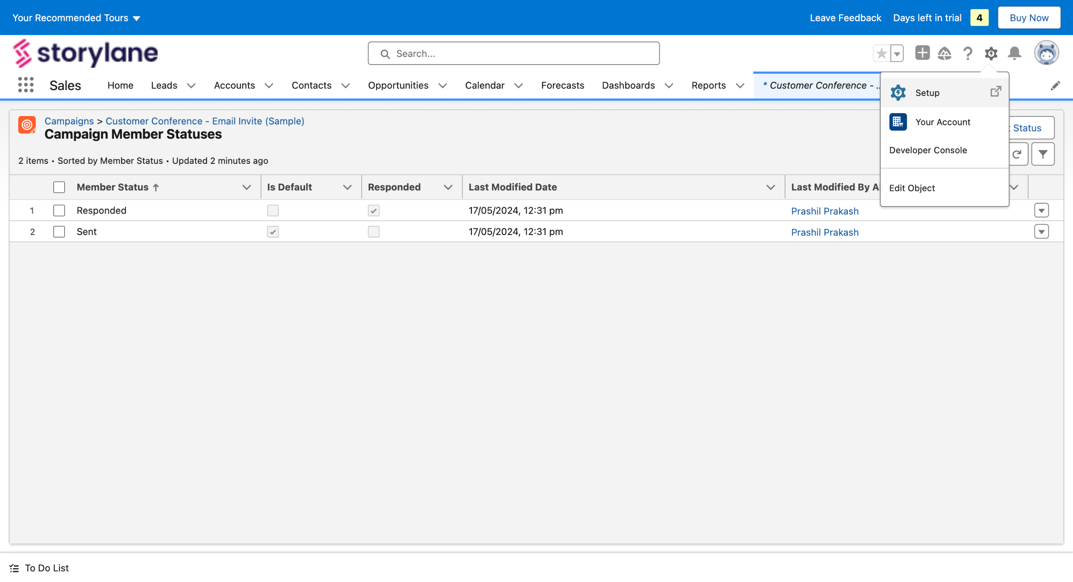Open the user profile avatar

pyautogui.click(x=1047, y=53)
